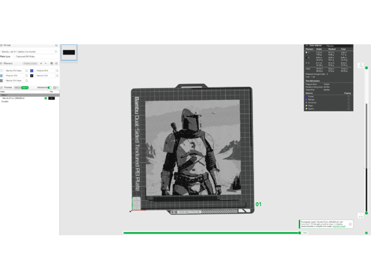This screenshot has width=371, height=279.
Task: Select the blue filament 2 color swatch
Action: click(32, 70)
